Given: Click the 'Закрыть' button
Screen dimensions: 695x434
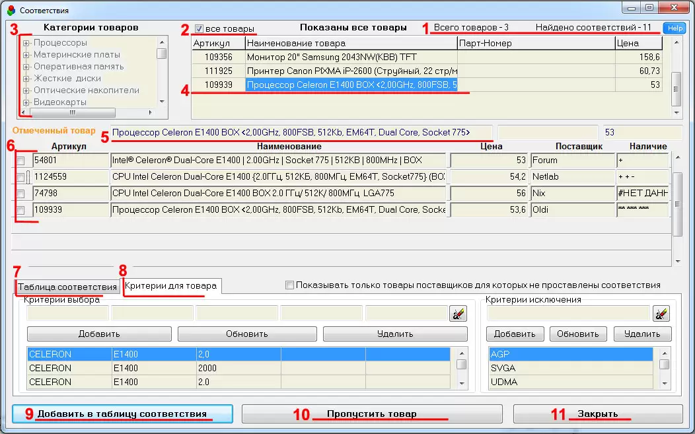Looking at the screenshot, I should pyautogui.click(x=597, y=414).
